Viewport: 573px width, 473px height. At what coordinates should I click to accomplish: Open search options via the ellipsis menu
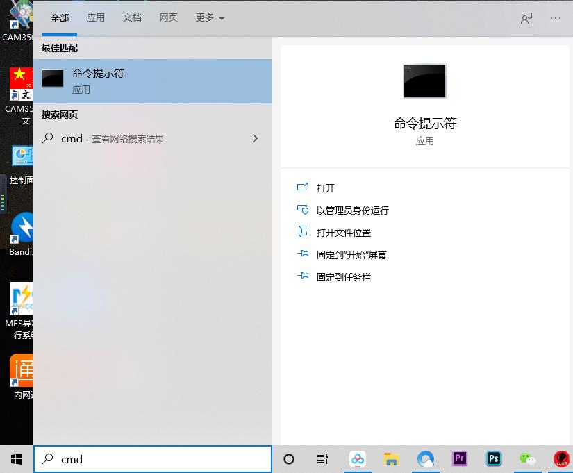click(x=555, y=17)
